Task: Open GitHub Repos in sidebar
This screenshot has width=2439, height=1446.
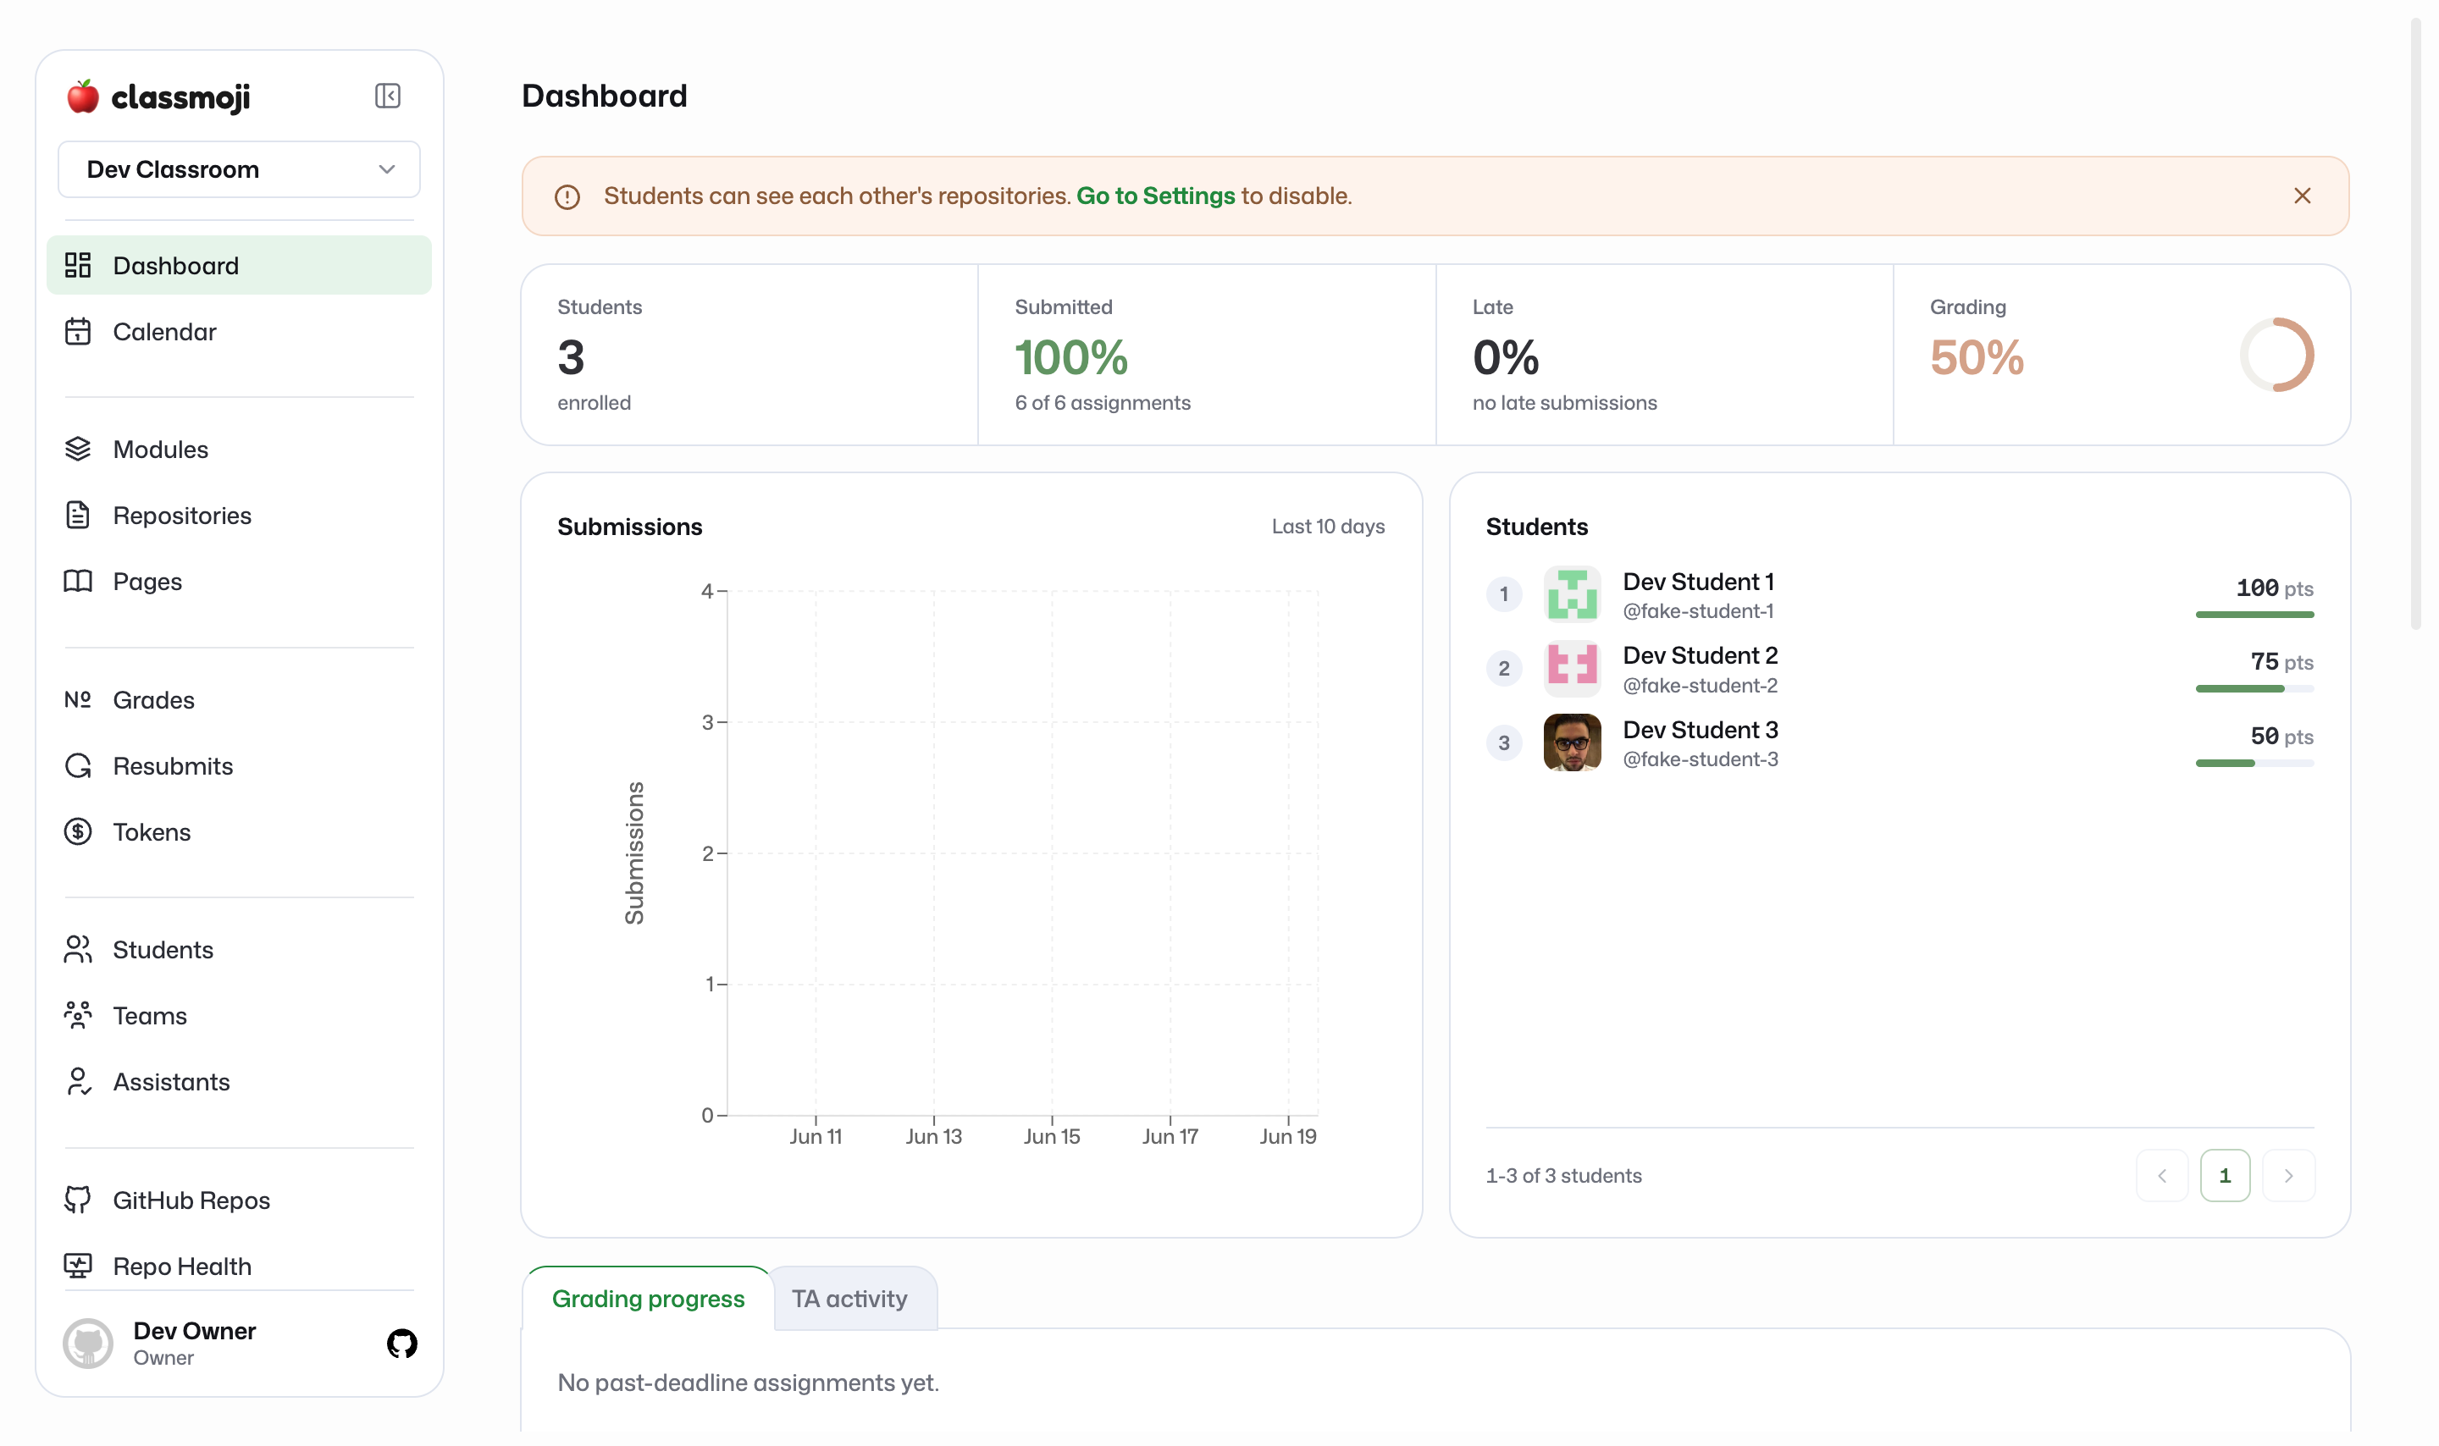Action: pyautogui.click(x=239, y=1201)
